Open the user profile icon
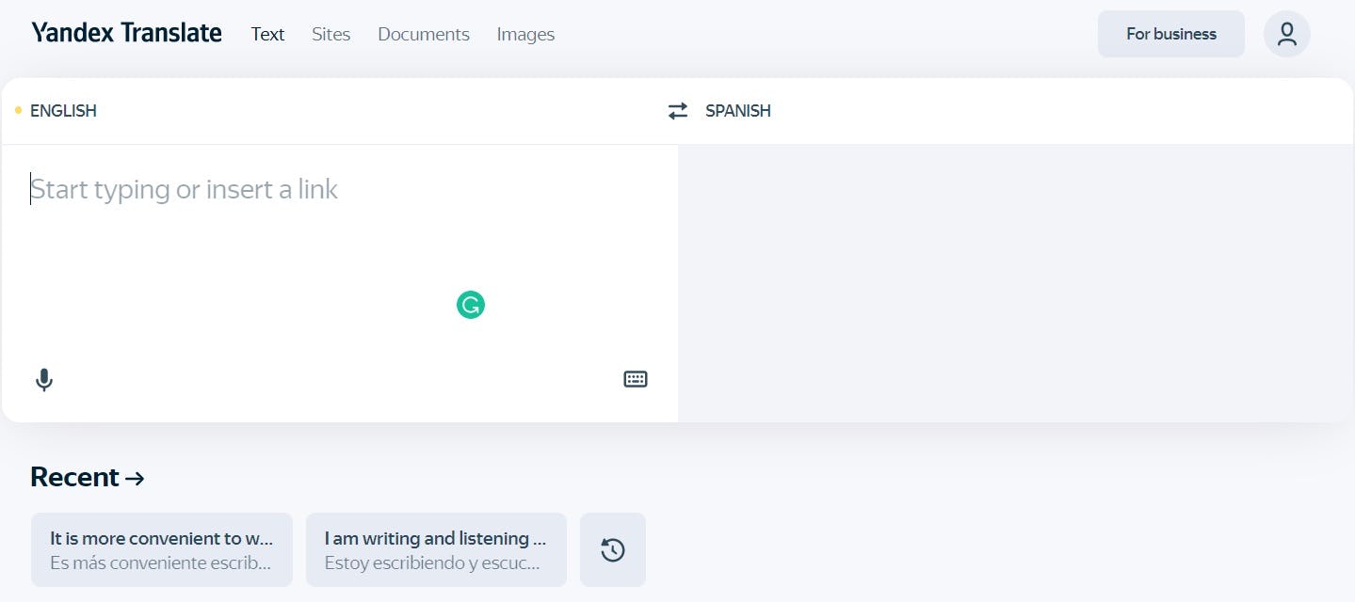 coord(1286,35)
